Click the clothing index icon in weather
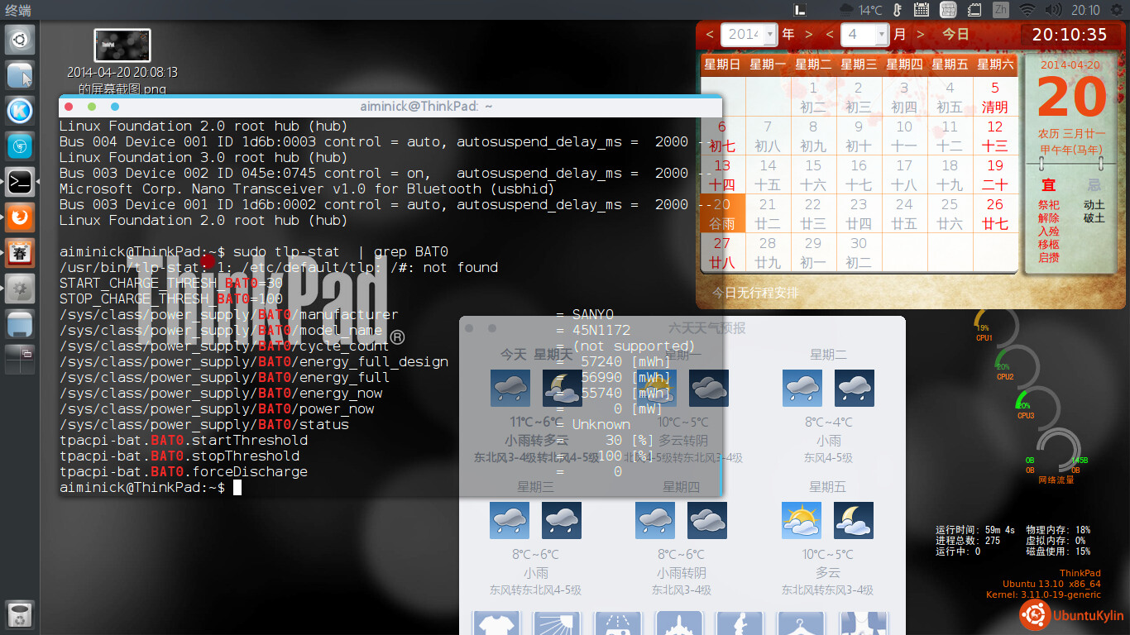The width and height of the screenshot is (1130, 635). click(496, 624)
